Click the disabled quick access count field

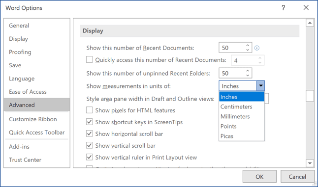pyautogui.click(x=248, y=60)
